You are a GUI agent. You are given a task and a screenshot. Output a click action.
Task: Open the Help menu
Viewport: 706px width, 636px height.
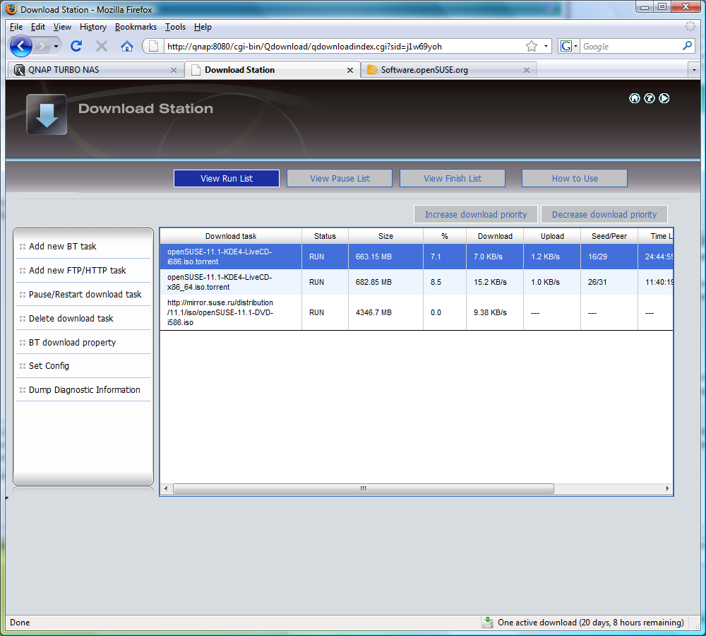pyautogui.click(x=203, y=27)
